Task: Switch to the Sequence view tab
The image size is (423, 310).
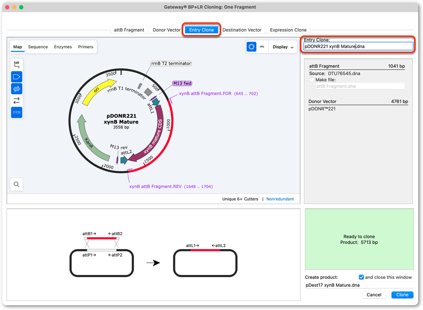Action: click(38, 47)
